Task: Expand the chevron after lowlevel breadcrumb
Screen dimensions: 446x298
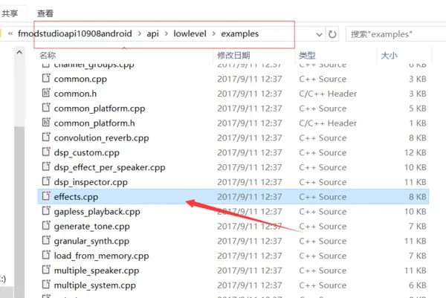Action: click(213, 33)
